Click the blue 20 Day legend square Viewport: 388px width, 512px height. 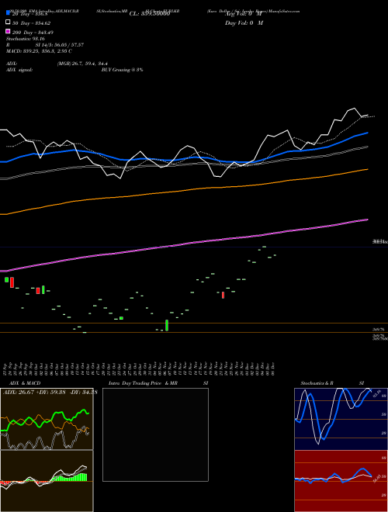click(8, 12)
